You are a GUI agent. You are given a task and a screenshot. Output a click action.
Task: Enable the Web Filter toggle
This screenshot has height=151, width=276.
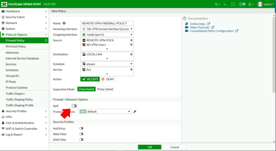[x=81, y=134]
